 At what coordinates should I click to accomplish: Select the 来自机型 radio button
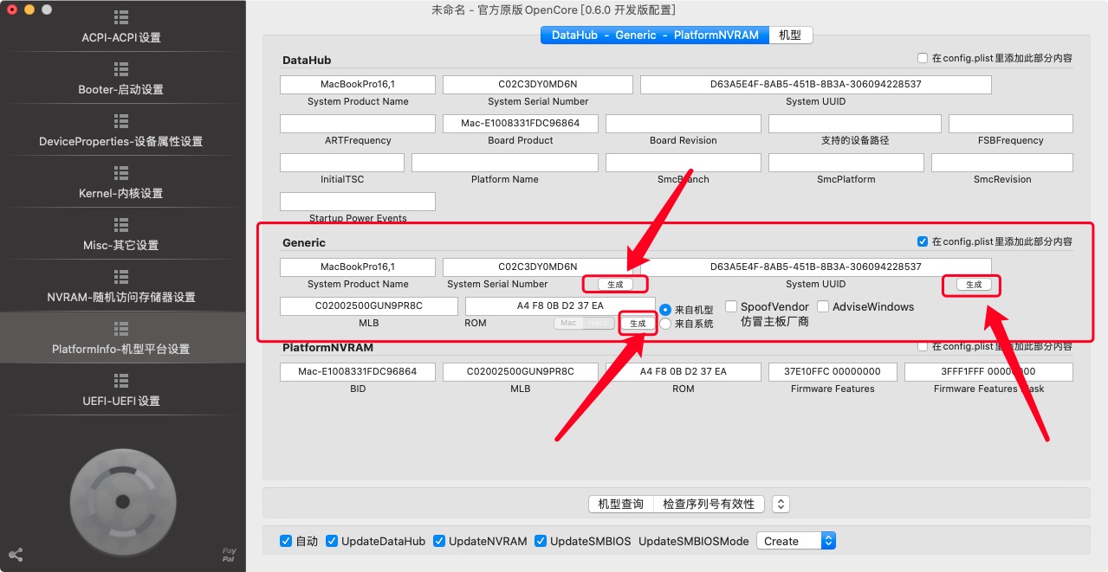coord(665,309)
